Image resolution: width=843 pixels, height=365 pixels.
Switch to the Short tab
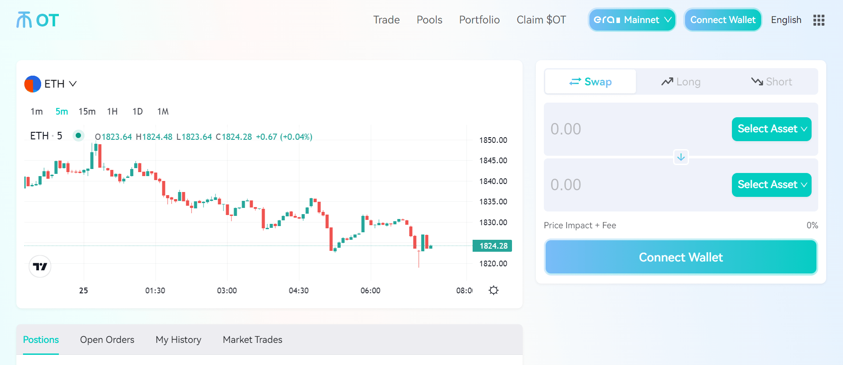pyautogui.click(x=772, y=82)
